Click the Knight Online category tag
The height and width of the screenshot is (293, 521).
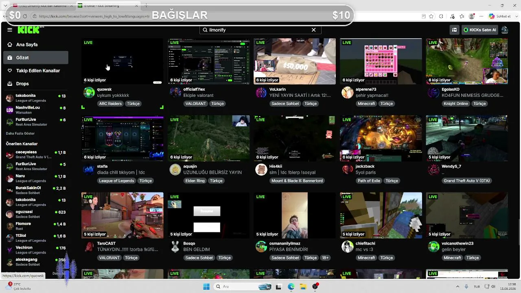point(456,103)
